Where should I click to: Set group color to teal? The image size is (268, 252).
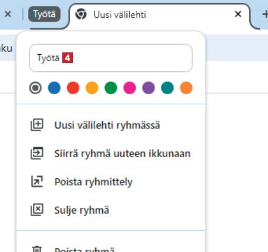click(168, 88)
